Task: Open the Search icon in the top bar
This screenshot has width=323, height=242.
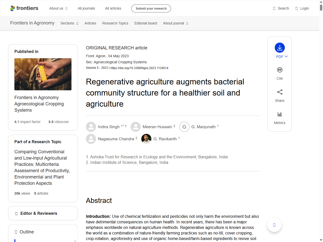Action: [281, 8]
